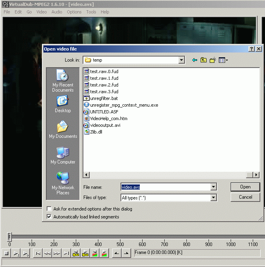The height and width of the screenshot is (267, 265).
Task: Select file videooutput.avi
Action: coord(102,125)
